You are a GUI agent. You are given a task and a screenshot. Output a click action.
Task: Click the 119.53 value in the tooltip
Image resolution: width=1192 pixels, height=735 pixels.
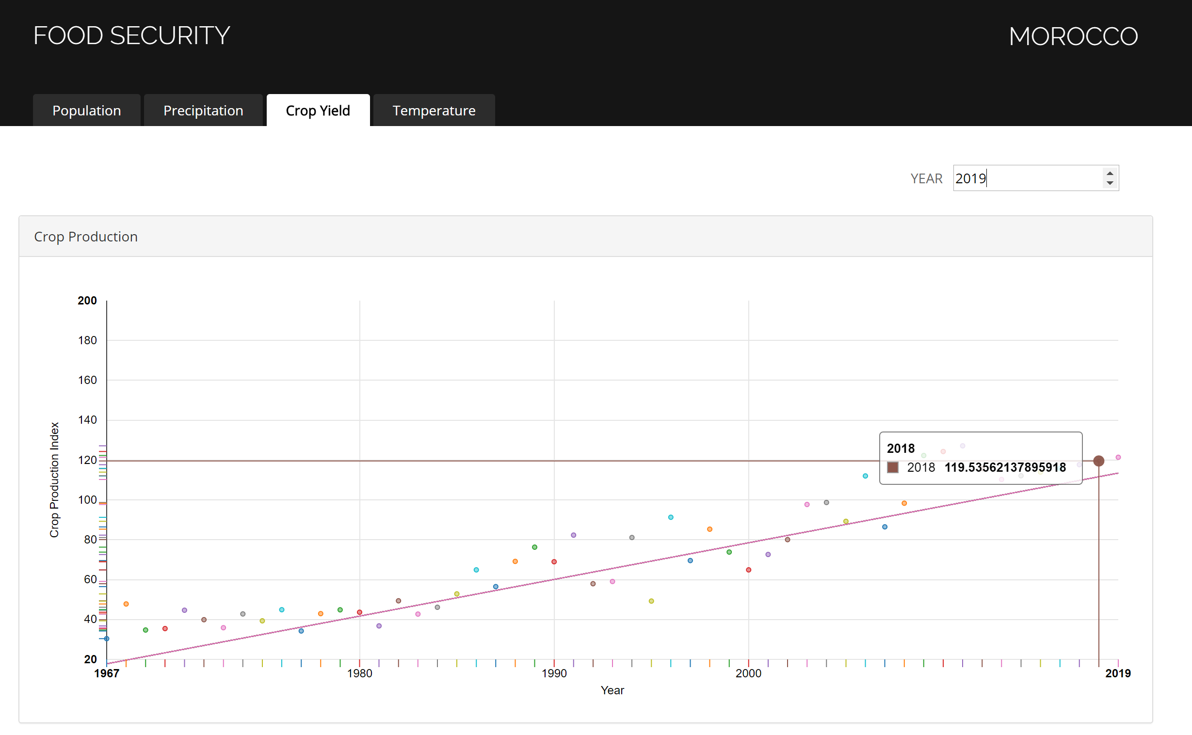(1005, 467)
